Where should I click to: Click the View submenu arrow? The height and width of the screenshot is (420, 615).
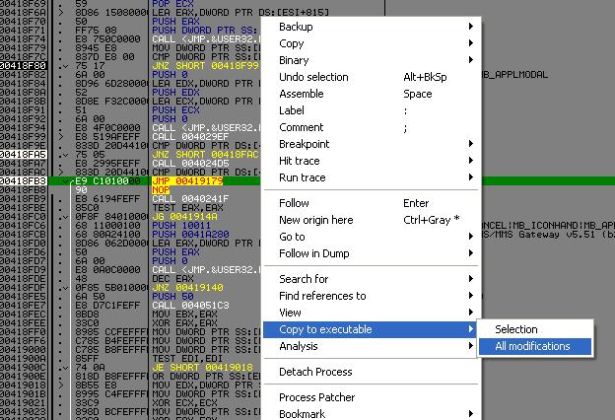tap(471, 313)
